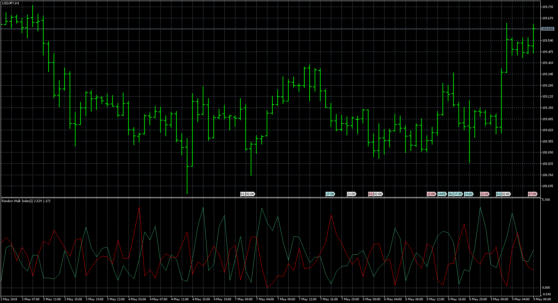558x303 pixels.
Task: Click the 109.085 level on price axis
Action: click(548, 119)
